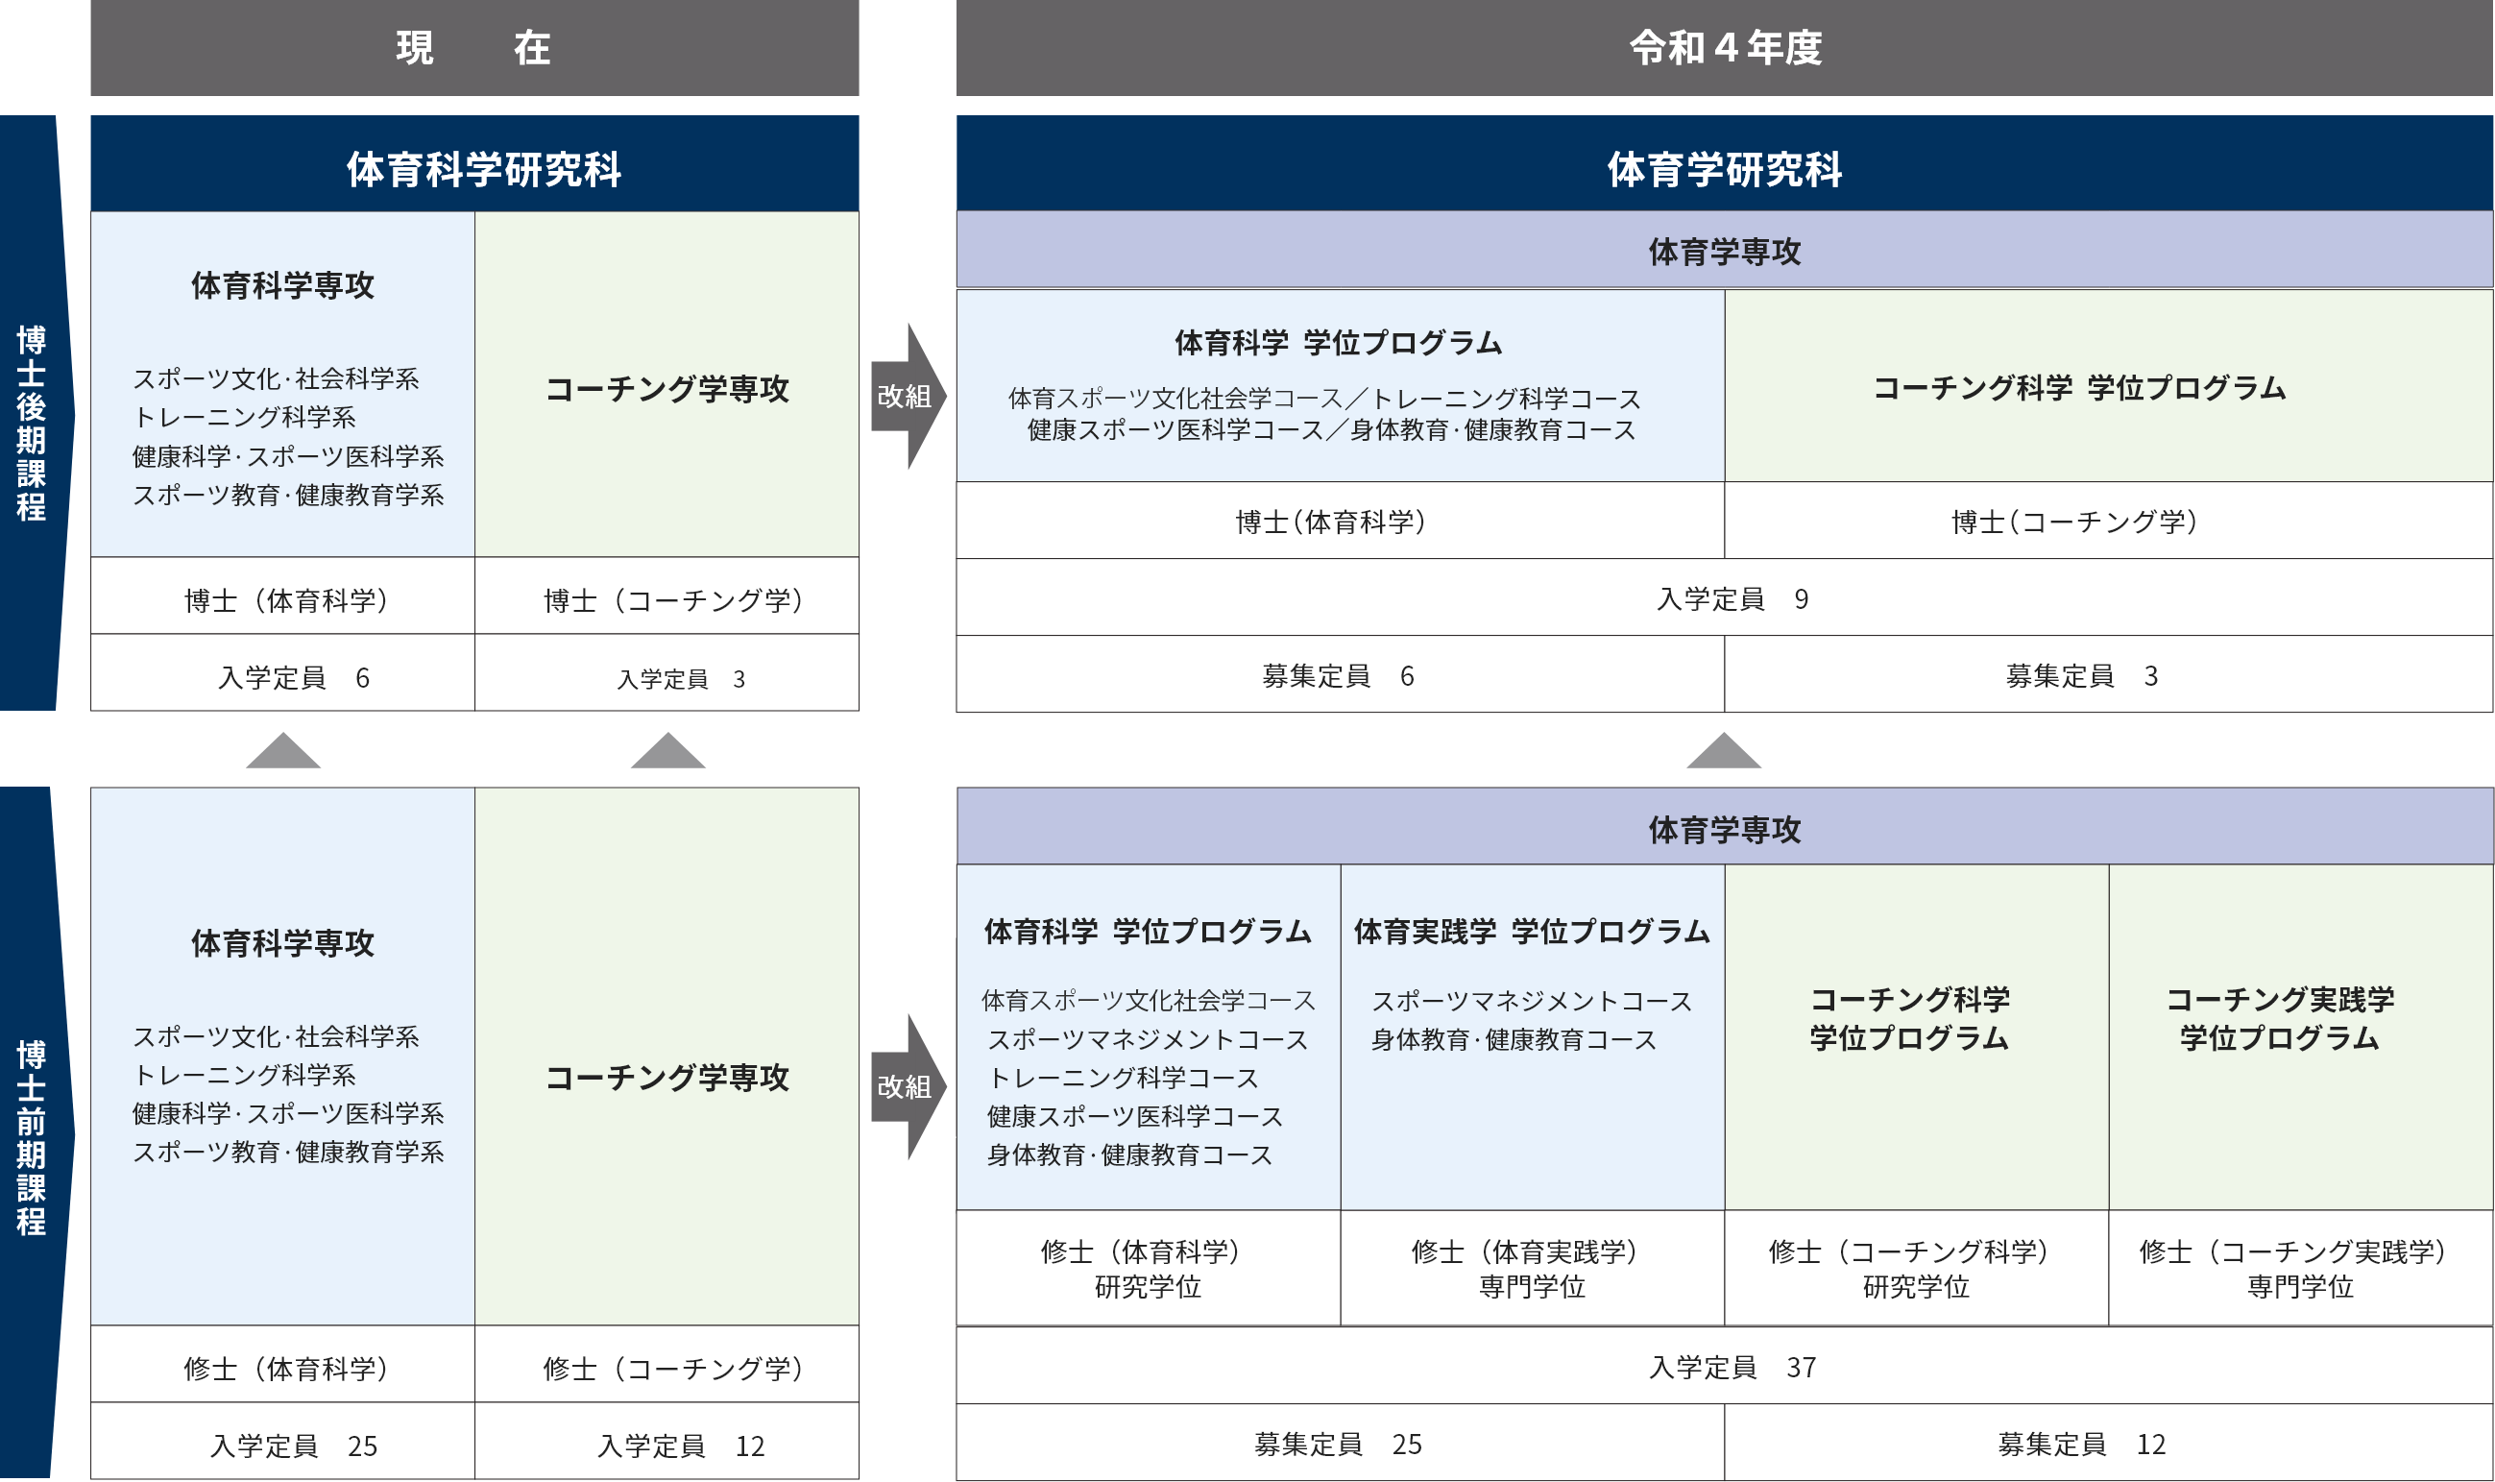The image size is (2495, 1482).
Task: Click 修士（コーチング科学）研究学位 cell
Action: [1917, 1268]
